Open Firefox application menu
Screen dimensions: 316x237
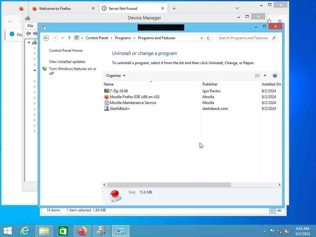tap(280, 21)
